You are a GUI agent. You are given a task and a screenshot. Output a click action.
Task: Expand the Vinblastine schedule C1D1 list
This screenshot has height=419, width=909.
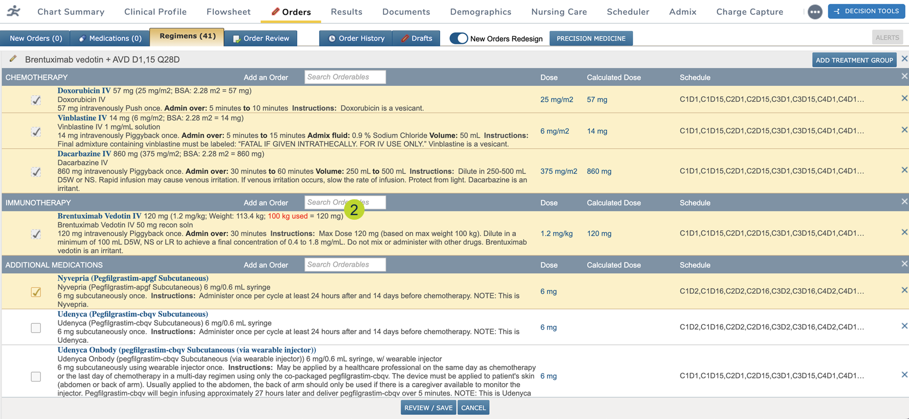pos(771,131)
